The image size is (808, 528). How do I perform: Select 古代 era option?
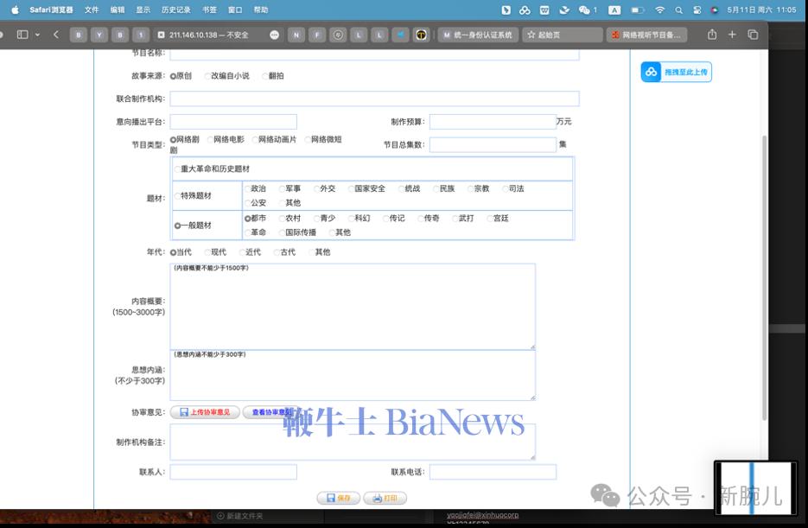[277, 252]
